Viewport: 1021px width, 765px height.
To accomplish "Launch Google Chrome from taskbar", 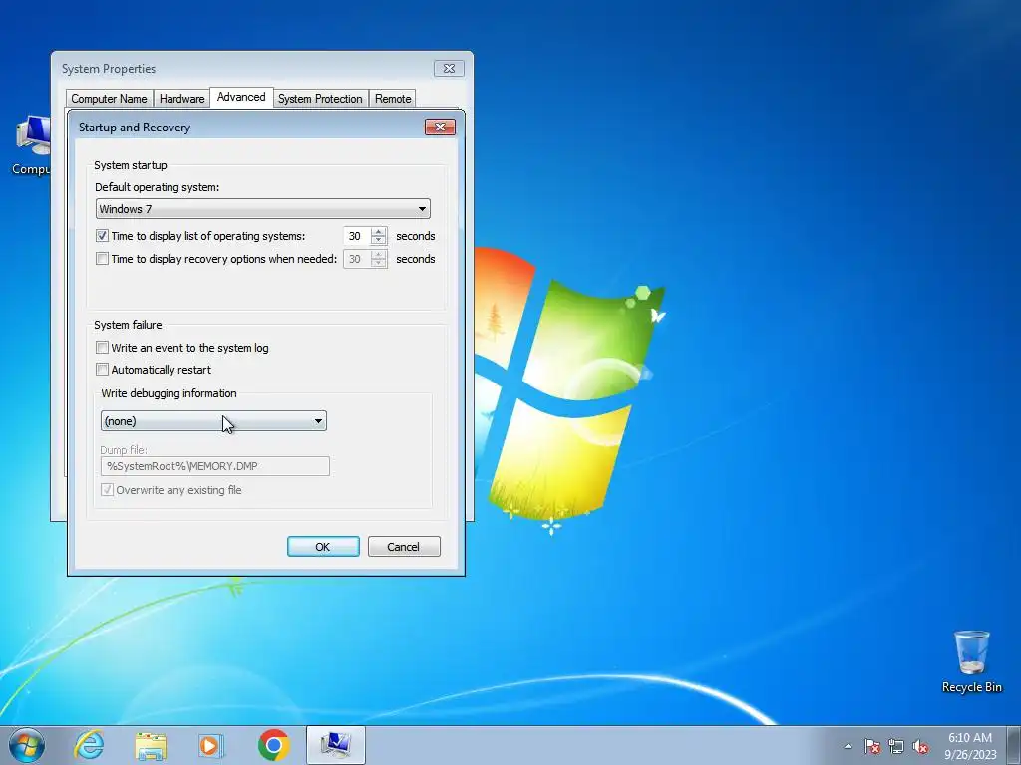I will (273, 745).
